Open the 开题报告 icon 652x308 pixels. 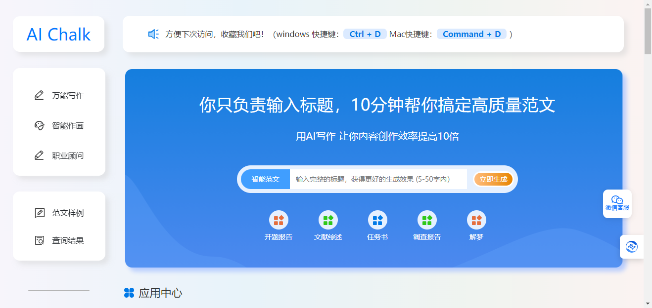click(279, 220)
